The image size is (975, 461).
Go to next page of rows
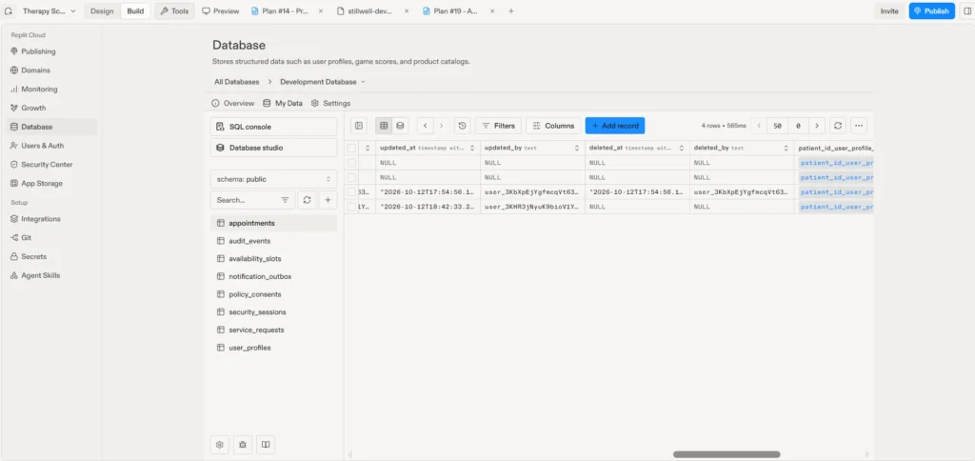(817, 126)
